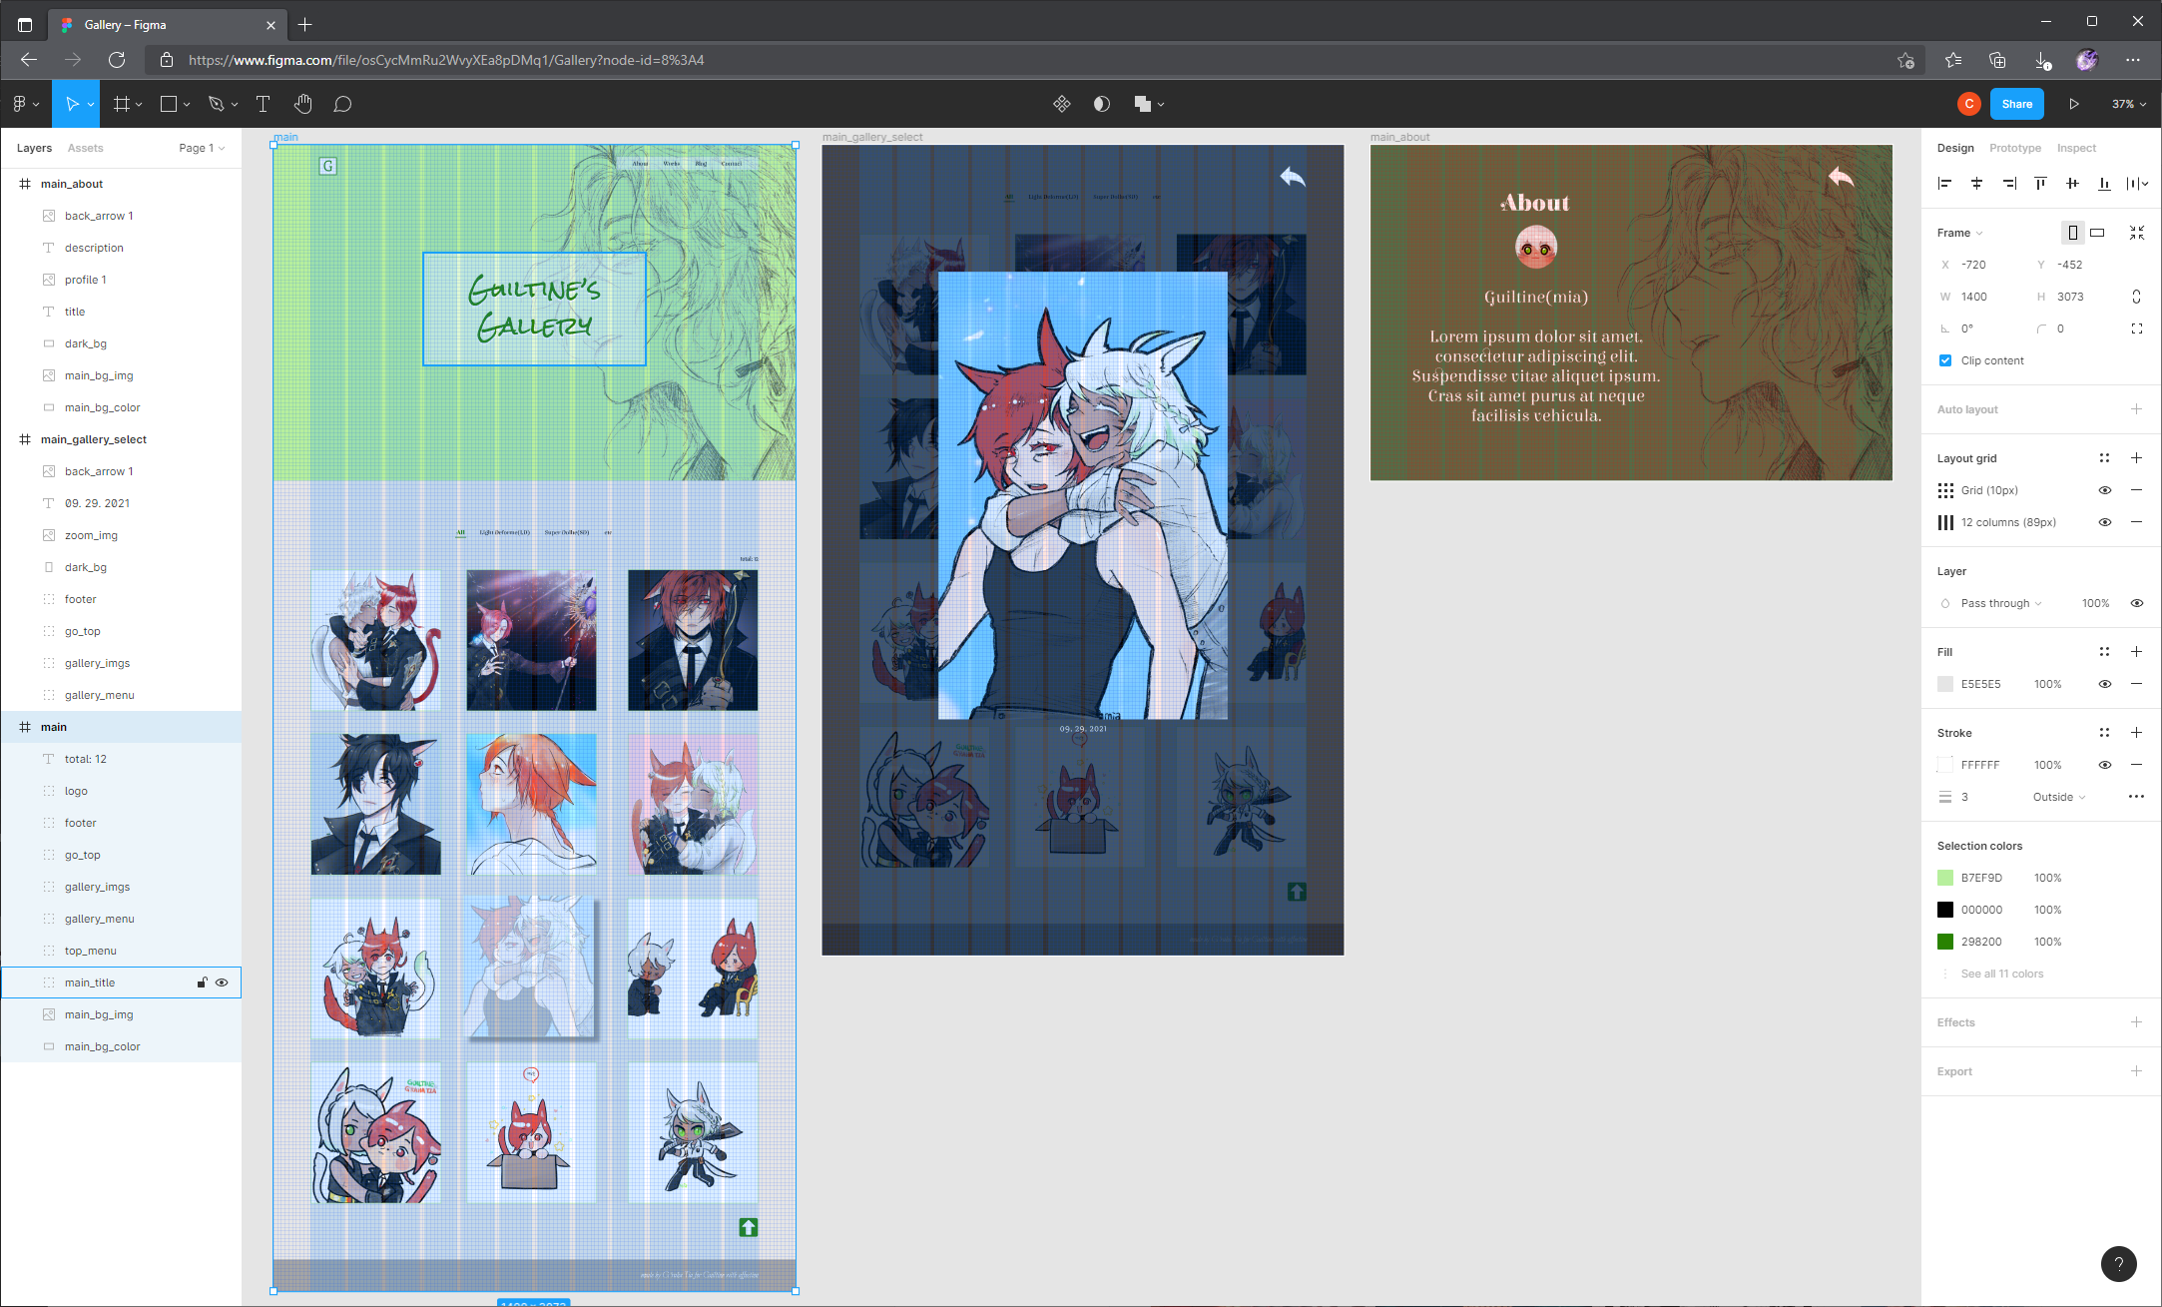This screenshot has width=2162, height=1307.
Task: Select the Hand tool in toolbar
Action: 303,104
